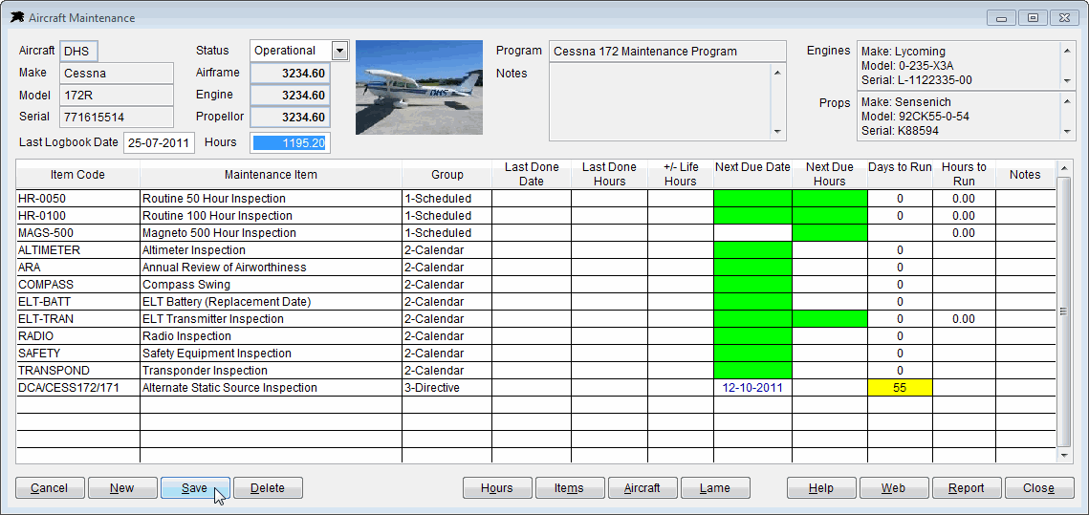Save the maintenance record
Viewport: 1089px width, 515px height.
click(195, 488)
